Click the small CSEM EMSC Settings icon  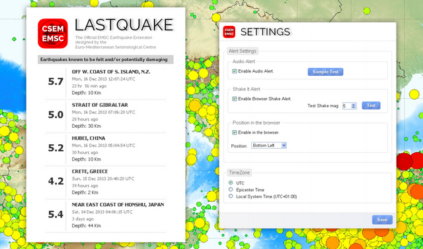pyautogui.click(x=229, y=32)
